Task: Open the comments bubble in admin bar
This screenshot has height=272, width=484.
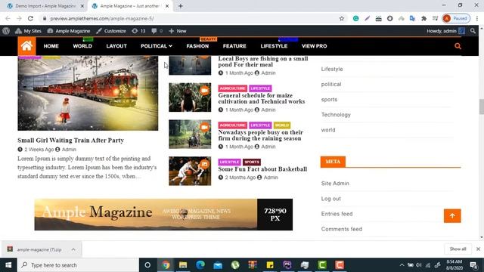Action: pyautogui.click(x=157, y=31)
